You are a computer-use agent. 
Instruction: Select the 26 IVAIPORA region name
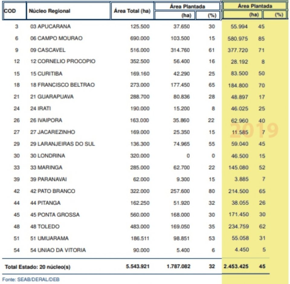46,120
